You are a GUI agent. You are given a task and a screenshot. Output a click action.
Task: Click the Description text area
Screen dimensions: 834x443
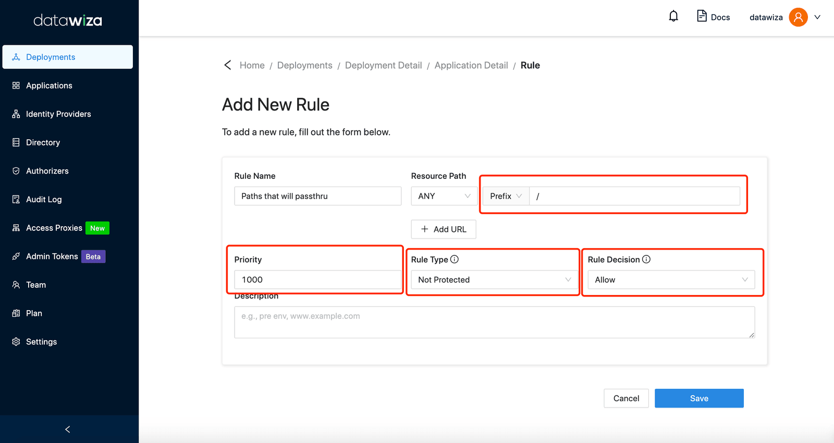[495, 322]
